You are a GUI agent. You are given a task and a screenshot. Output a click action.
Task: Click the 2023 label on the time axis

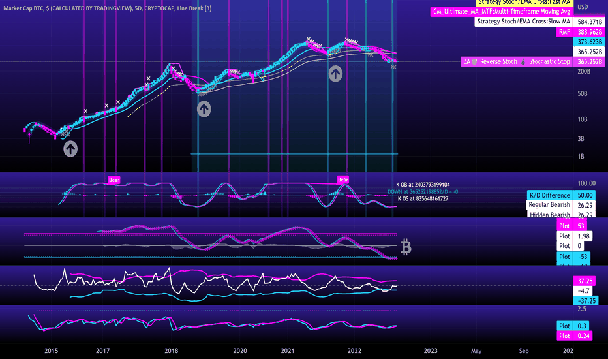[x=431, y=351]
